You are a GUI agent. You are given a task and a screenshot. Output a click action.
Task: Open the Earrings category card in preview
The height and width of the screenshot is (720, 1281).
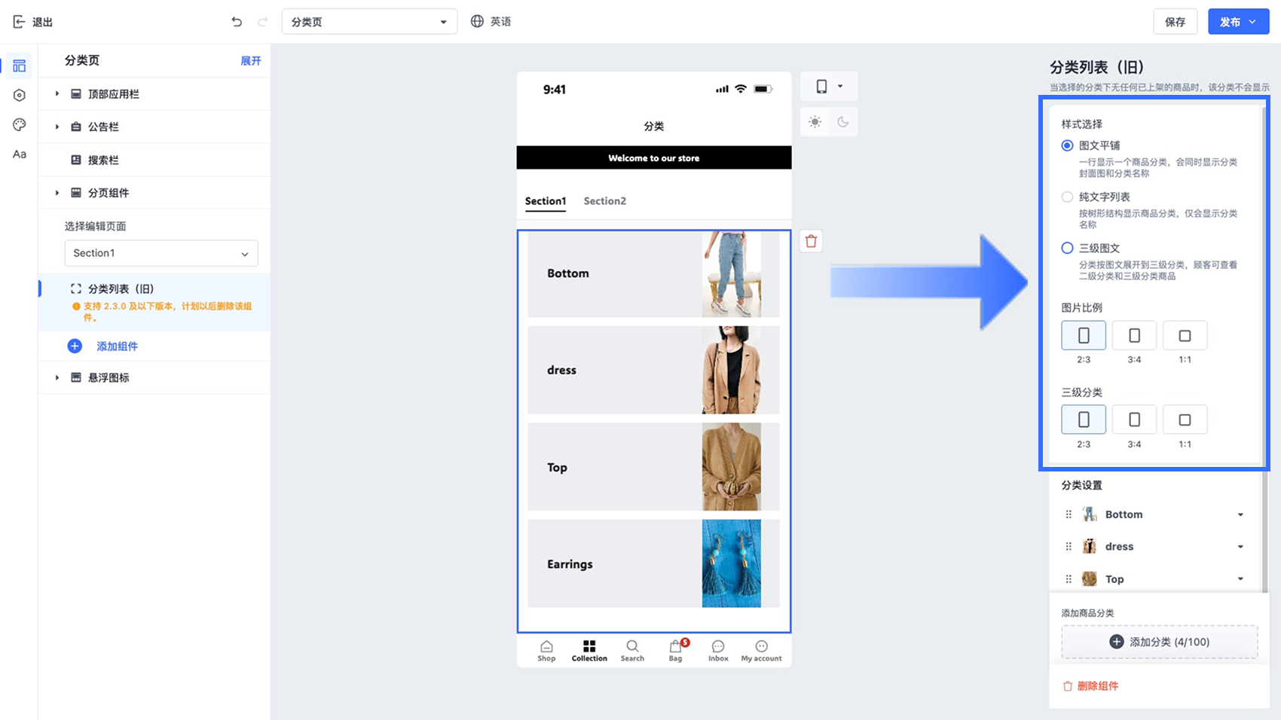pyautogui.click(x=653, y=563)
